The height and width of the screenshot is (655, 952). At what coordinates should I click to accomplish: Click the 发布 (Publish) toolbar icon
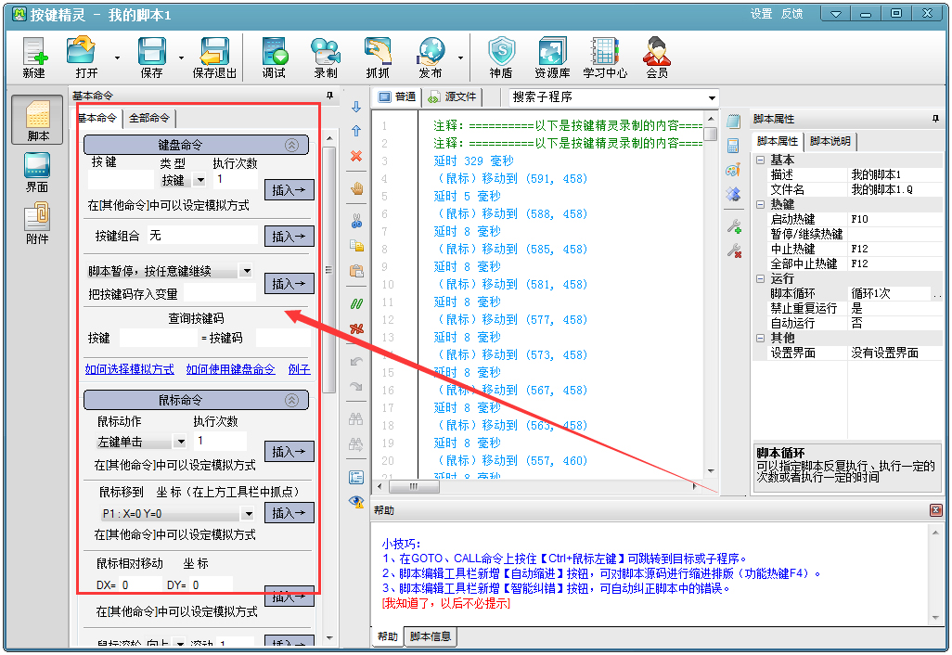(x=431, y=58)
